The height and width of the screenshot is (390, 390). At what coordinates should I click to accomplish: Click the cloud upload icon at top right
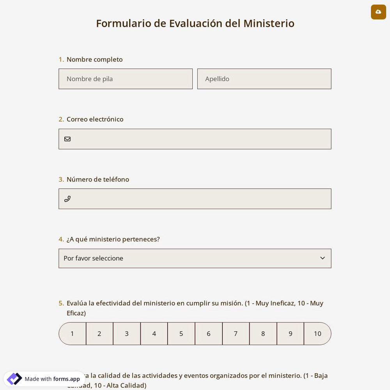point(378,12)
